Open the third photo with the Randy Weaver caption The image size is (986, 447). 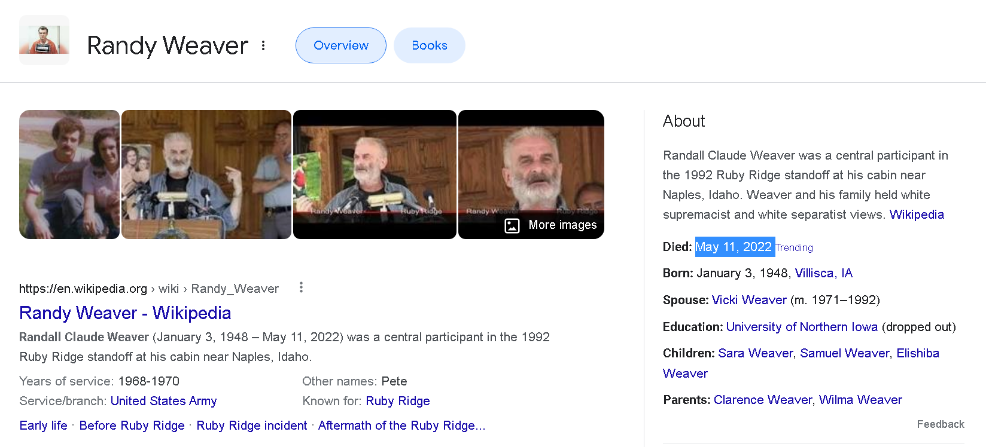click(x=375, y=174)
